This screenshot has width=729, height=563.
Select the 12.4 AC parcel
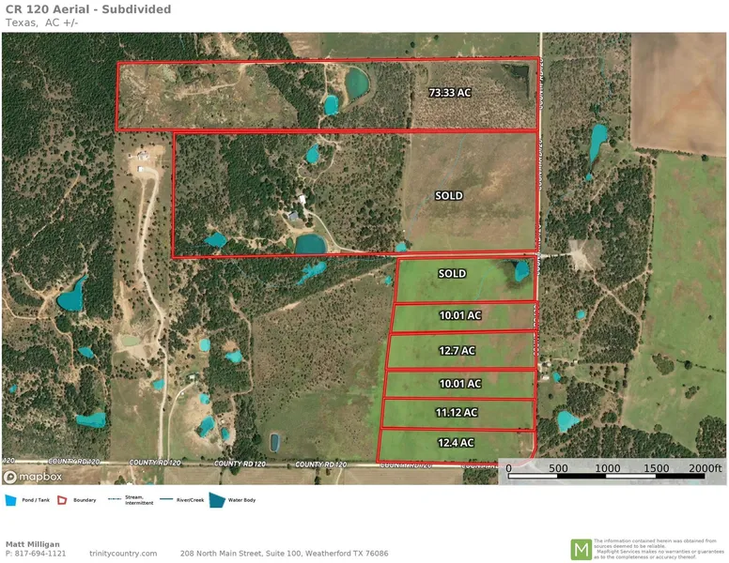(x=456, y=442)
